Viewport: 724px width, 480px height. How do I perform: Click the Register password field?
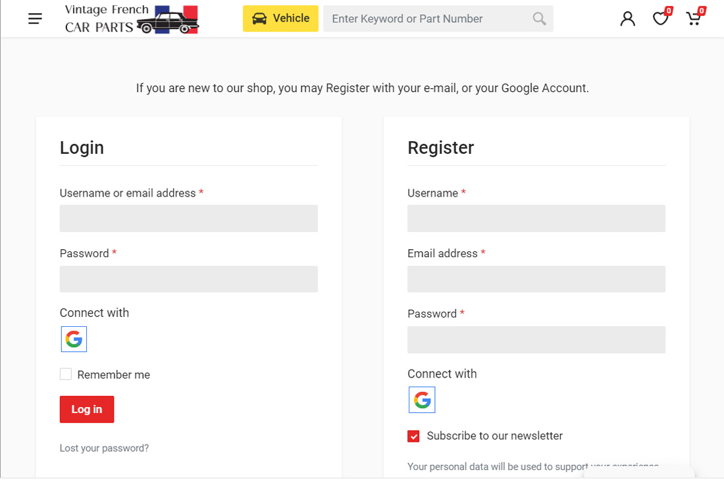536,339
